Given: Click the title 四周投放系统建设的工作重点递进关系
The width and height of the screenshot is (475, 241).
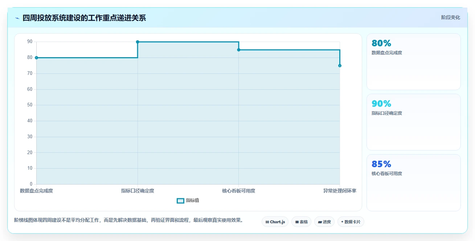Looking at the screenshot, I should pyautogui.click(x=84, y=18).
